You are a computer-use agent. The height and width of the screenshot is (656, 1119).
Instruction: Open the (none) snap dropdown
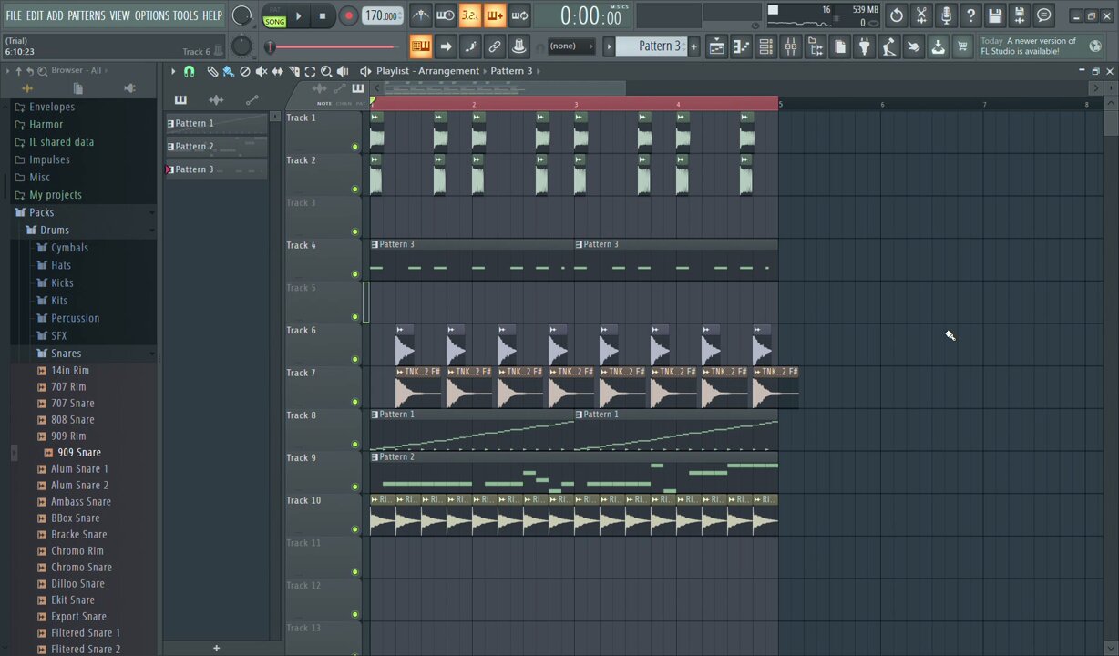(570, 46)
